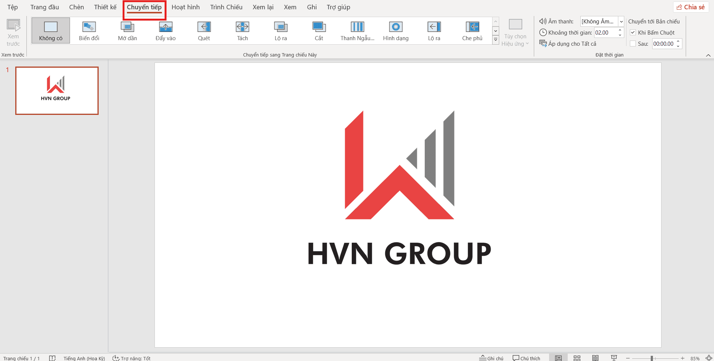714x361 pixels.
Task: Apply the Tách split transition
Action: [242, 30]
